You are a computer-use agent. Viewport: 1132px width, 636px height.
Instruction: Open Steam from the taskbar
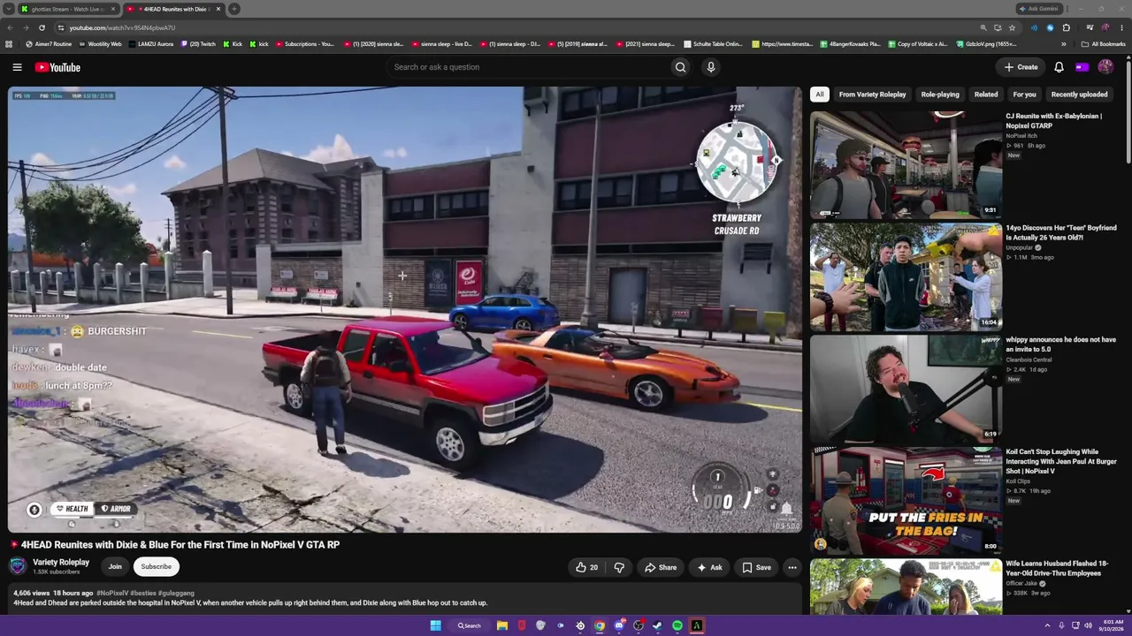click(x=657, y=625)
